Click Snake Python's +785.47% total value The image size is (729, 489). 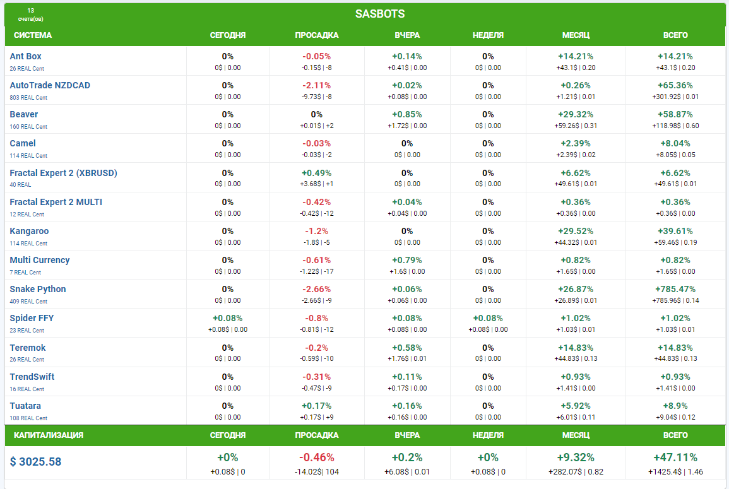[675, 289]
